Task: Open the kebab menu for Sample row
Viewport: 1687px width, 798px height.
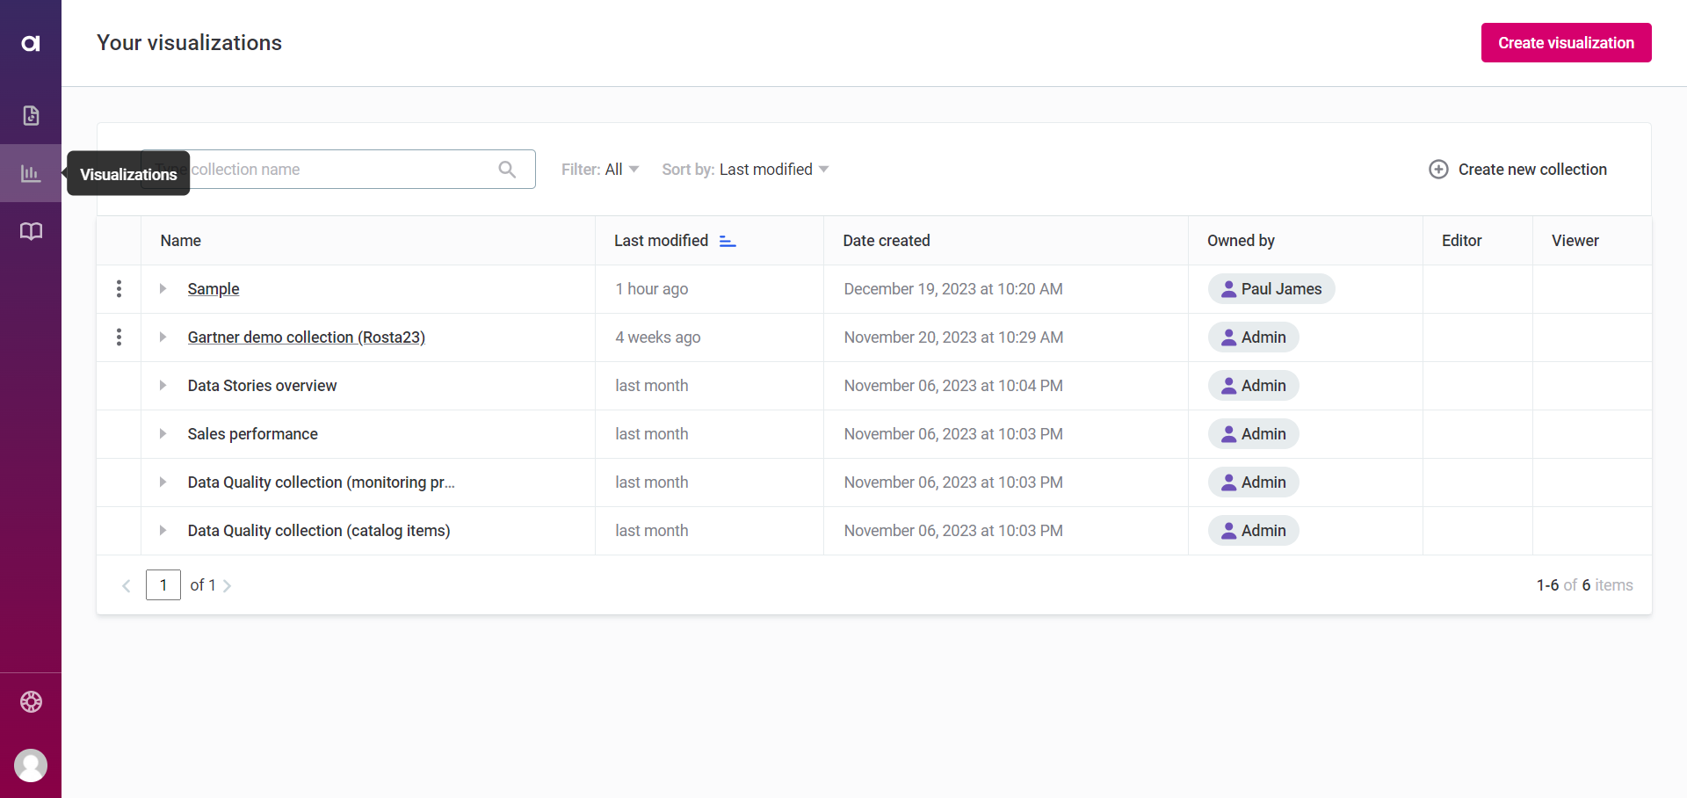Action: coord(119,288)
